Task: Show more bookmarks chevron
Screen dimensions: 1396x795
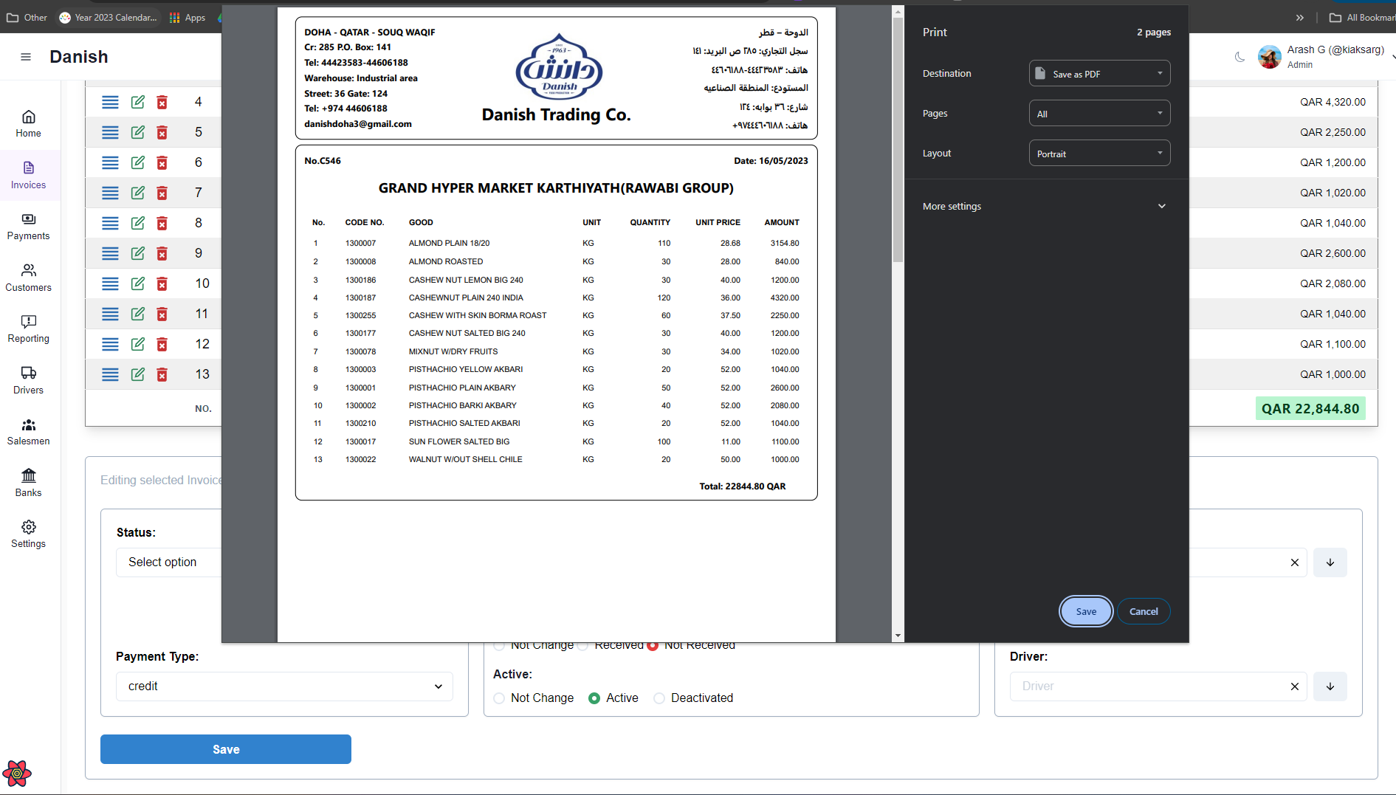Action: 1300,18
